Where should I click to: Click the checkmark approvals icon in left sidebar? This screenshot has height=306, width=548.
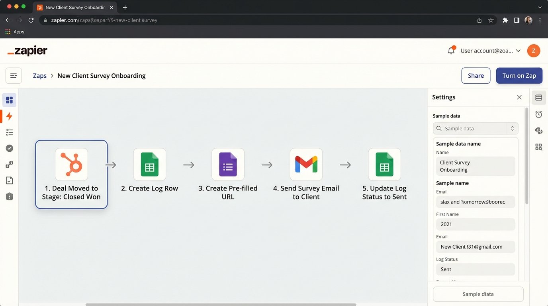tap(9, 148)
